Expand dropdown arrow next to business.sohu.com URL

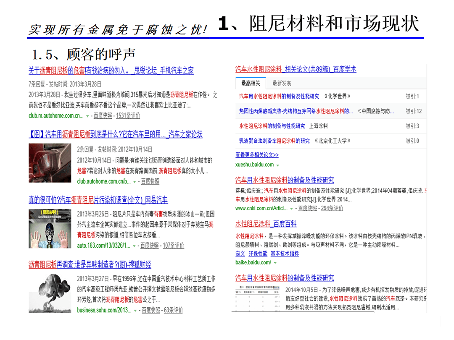pos(135,311)
